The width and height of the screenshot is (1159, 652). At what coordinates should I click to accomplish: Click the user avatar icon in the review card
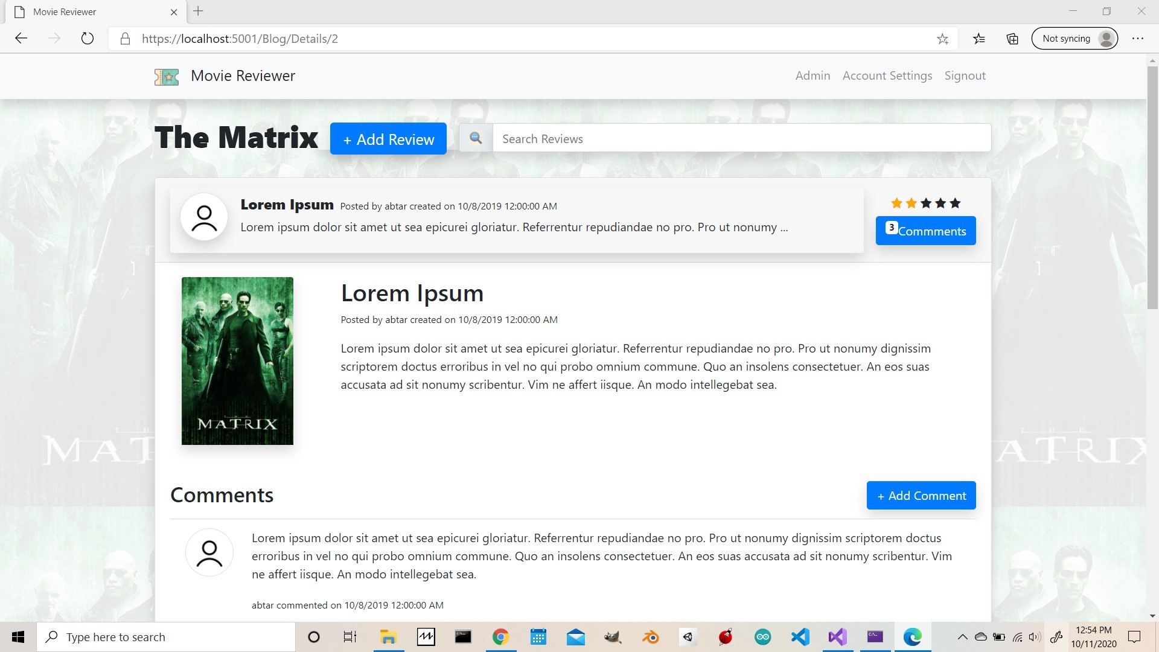204,217
